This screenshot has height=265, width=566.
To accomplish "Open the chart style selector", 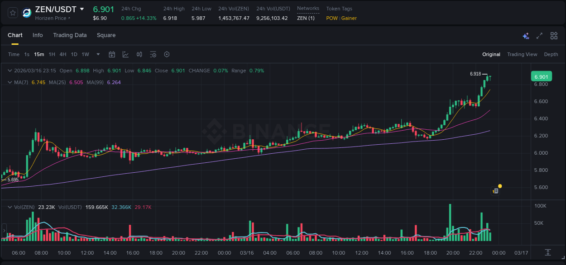I will pyautogui.click(x=125, y=54).
